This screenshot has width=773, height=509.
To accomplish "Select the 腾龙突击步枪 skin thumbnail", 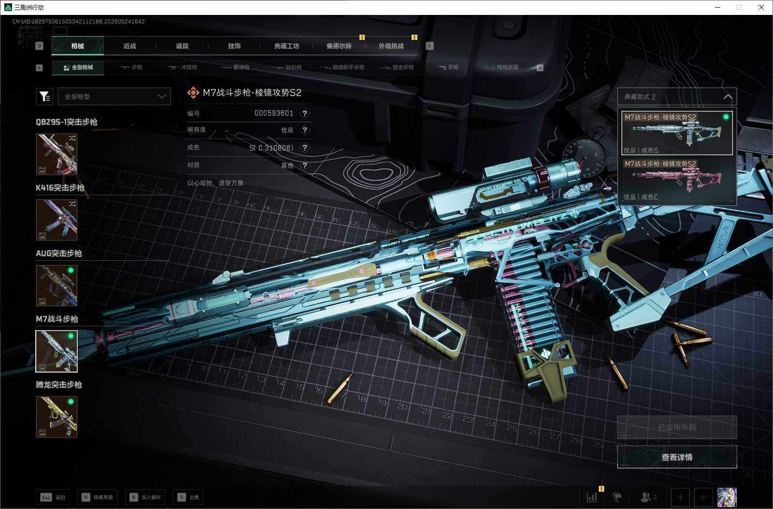I will click(x=56, y=417).
